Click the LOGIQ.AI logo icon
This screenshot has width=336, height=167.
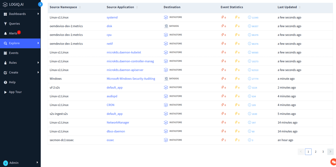(x=5, y=5)
